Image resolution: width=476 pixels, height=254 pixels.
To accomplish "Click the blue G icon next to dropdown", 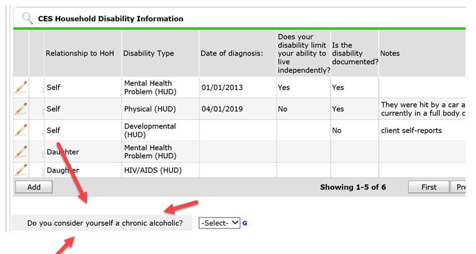I will (x=245, y=223).
